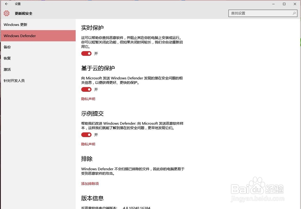Open the 激活 section
The height and width of the screenshot is (209, 301).
pos(38,69)
